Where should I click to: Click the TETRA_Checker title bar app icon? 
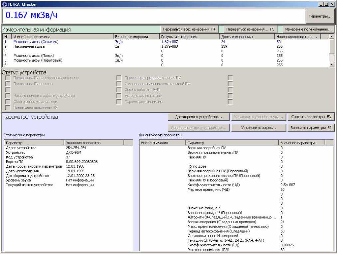coord(4,4)
